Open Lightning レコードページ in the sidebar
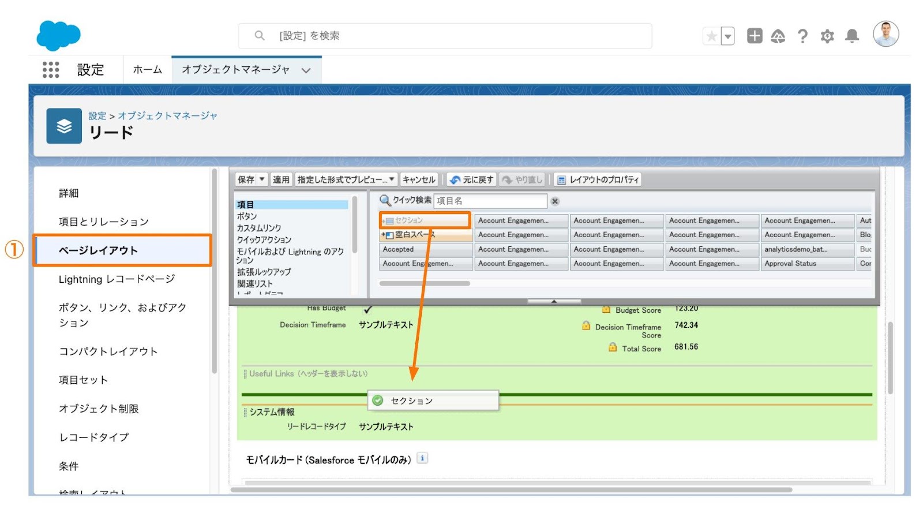923x517 pixels. (117, 279)
